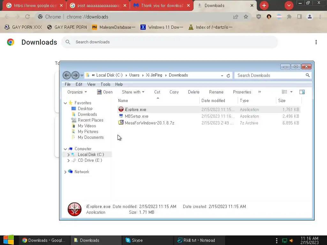This screenshot has height=245, width=327.
Task: Click the Search Downloads magnifier icon
Action: [308, 75]
